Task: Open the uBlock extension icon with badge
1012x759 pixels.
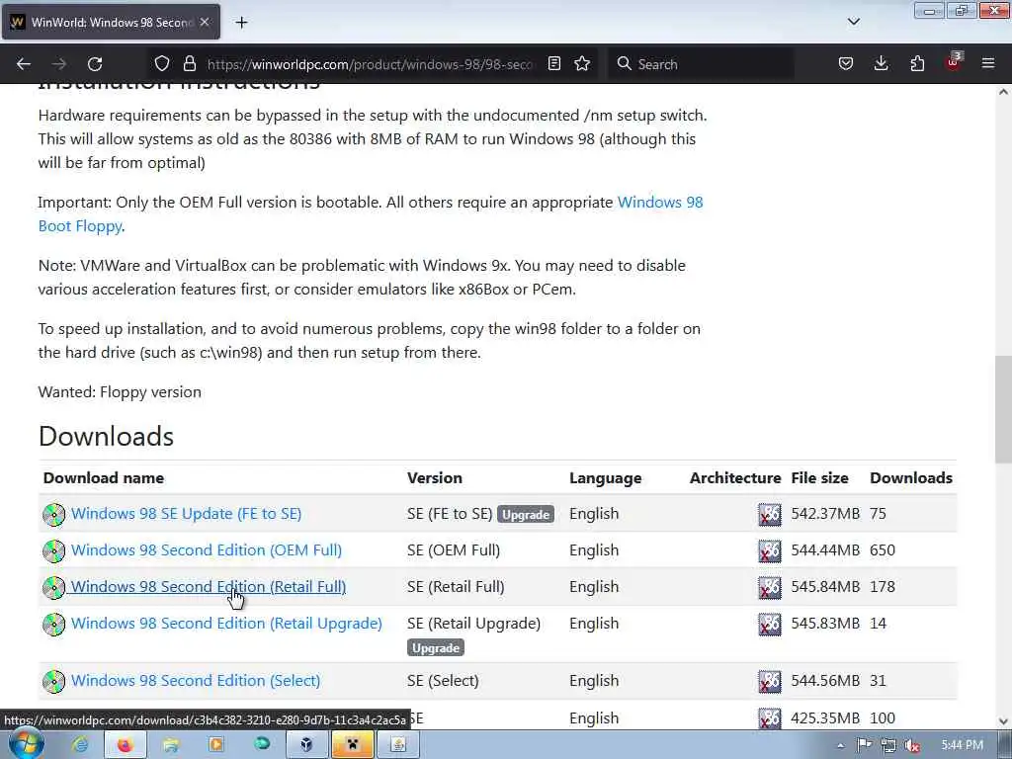Action: point(953,62)
